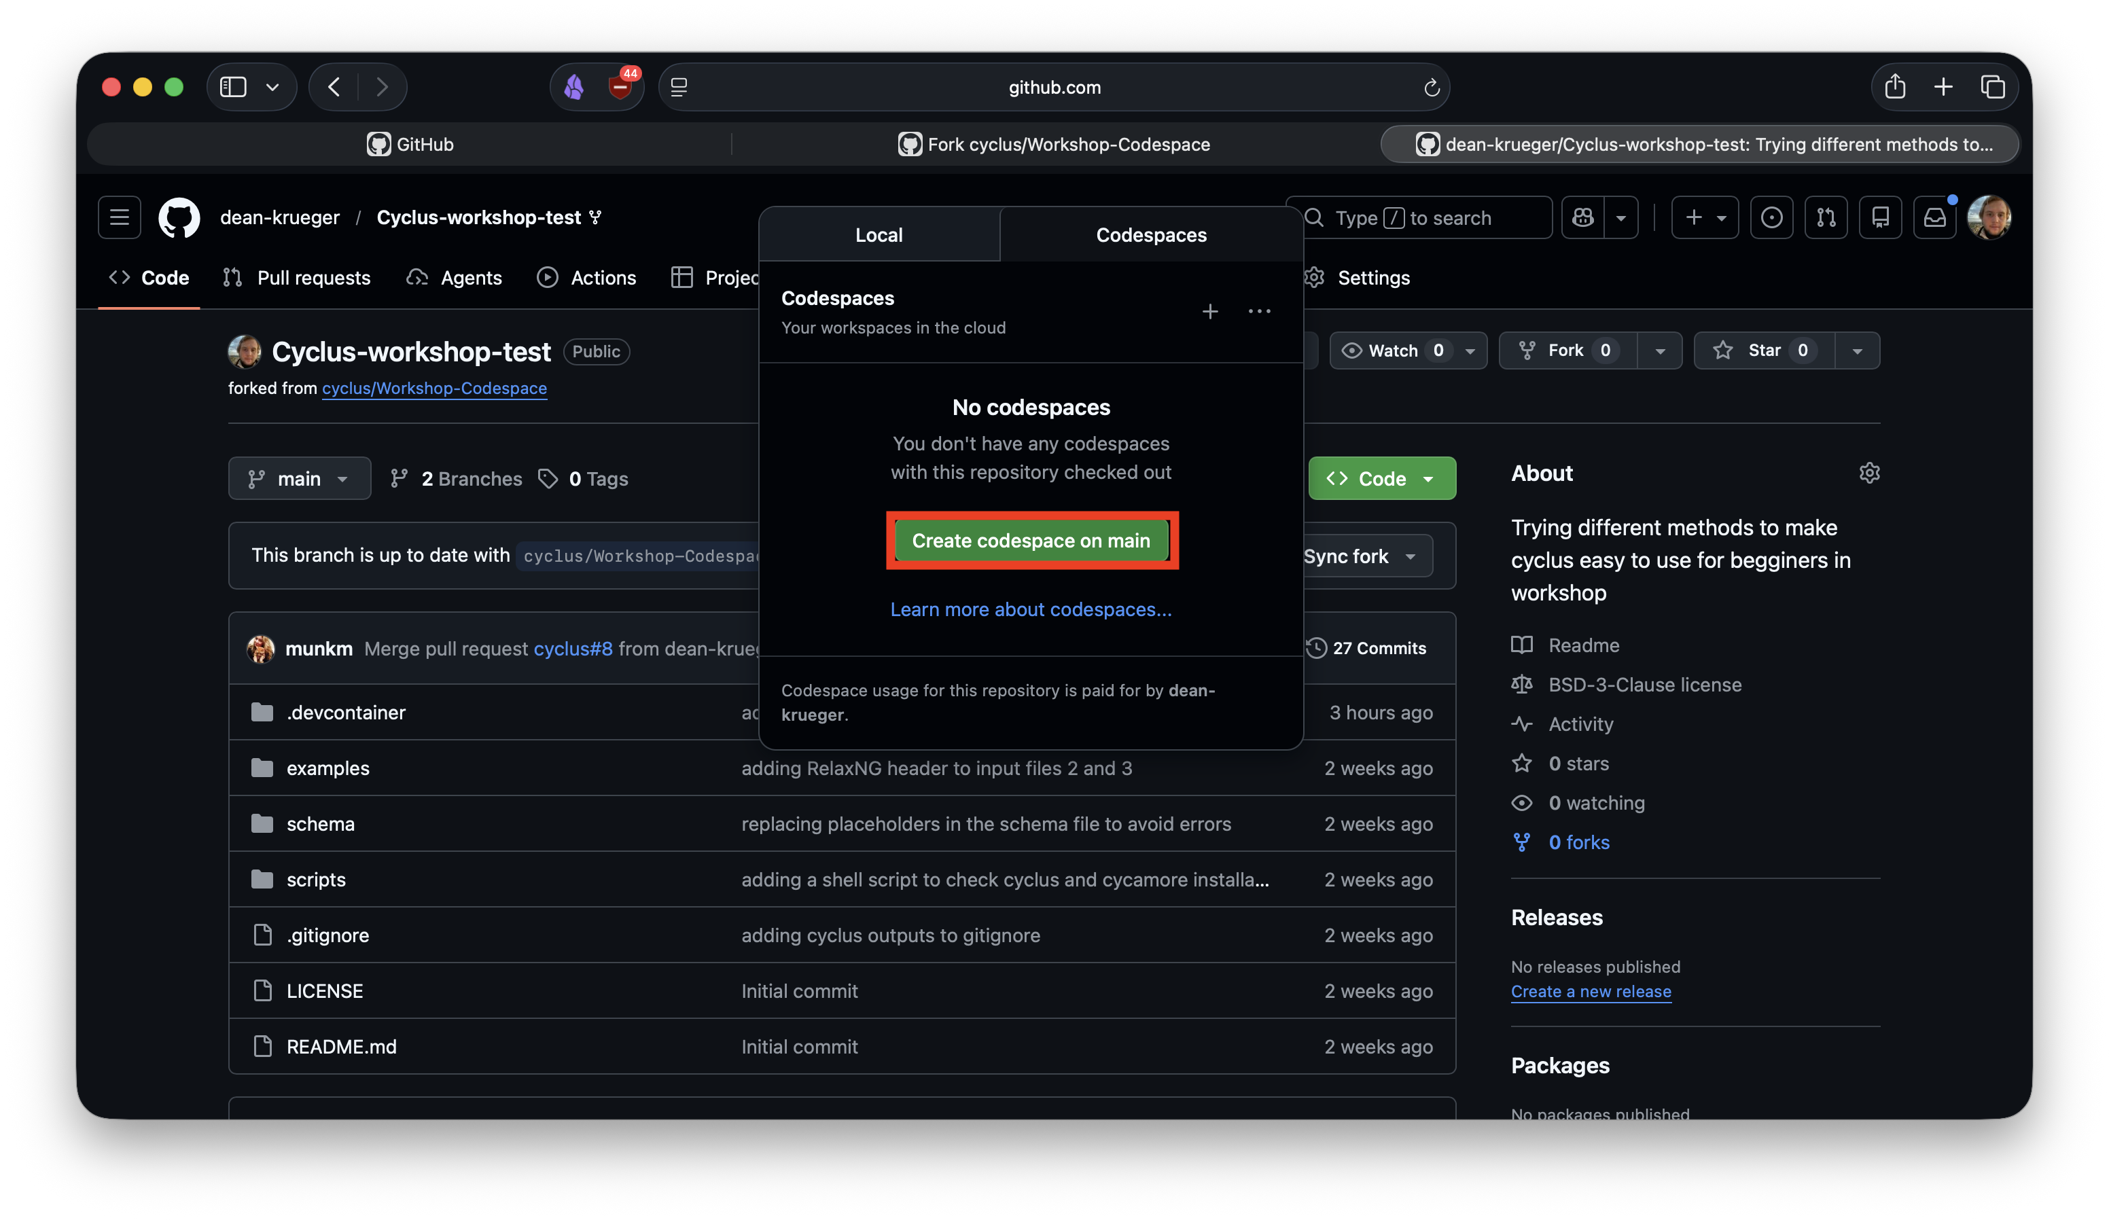2109x1220 pixels.
Task: Open the About section gear settings
Action: (x=1868, y=473)
